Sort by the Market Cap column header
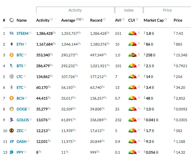 [x=154, y=20]
